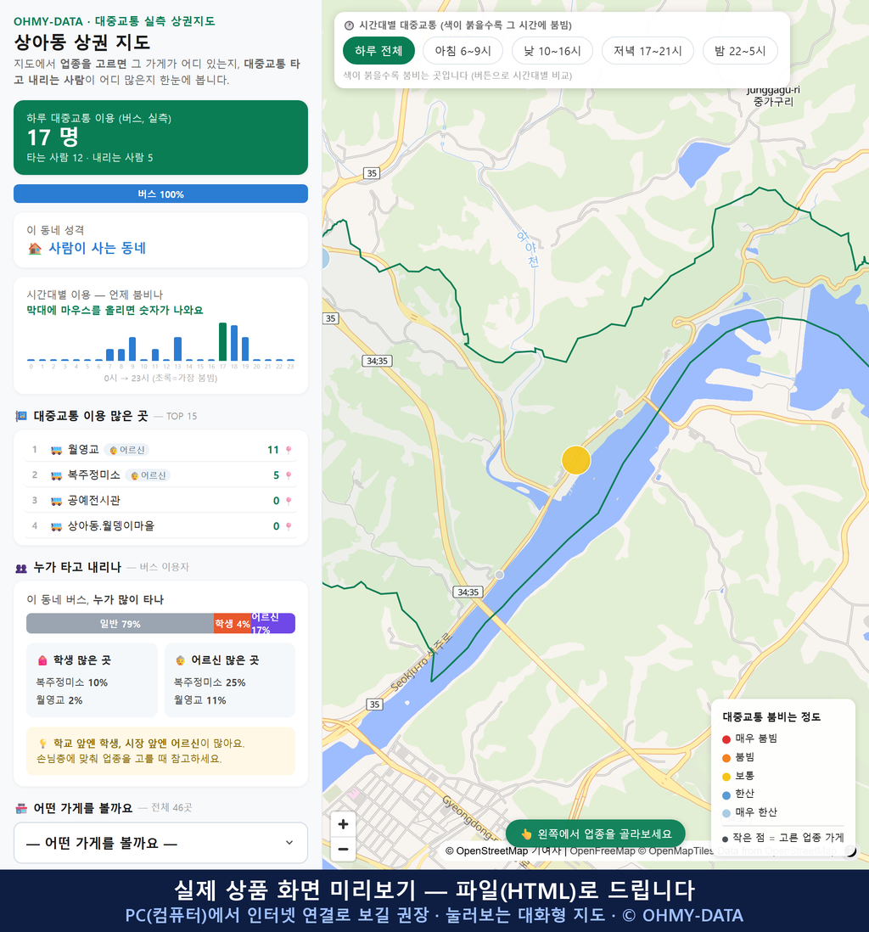
Task: Select the 하루 전체 time filter
Action: pyautogui.click(x=378, y=51)
